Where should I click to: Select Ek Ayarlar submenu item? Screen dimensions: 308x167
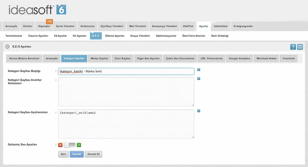[x=60, y=36]
